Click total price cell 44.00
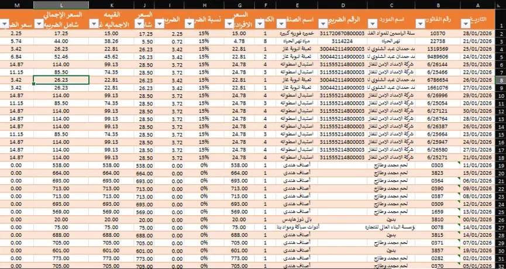Screen dimensions: 506x269 point(61,42)
